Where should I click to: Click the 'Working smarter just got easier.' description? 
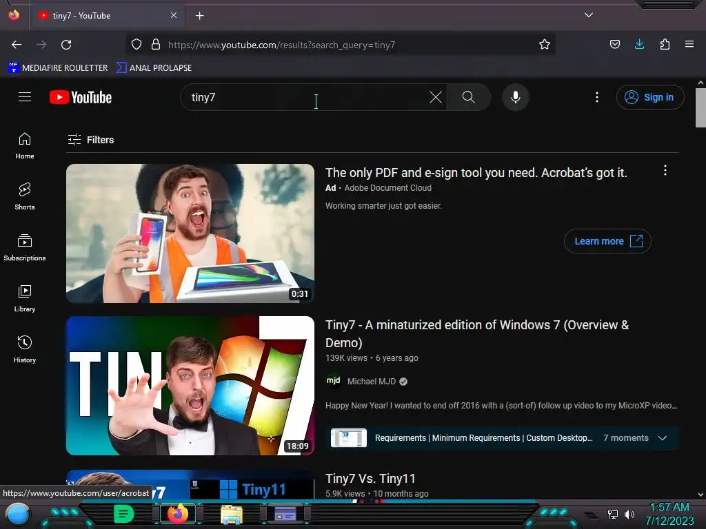coord(383,205)
